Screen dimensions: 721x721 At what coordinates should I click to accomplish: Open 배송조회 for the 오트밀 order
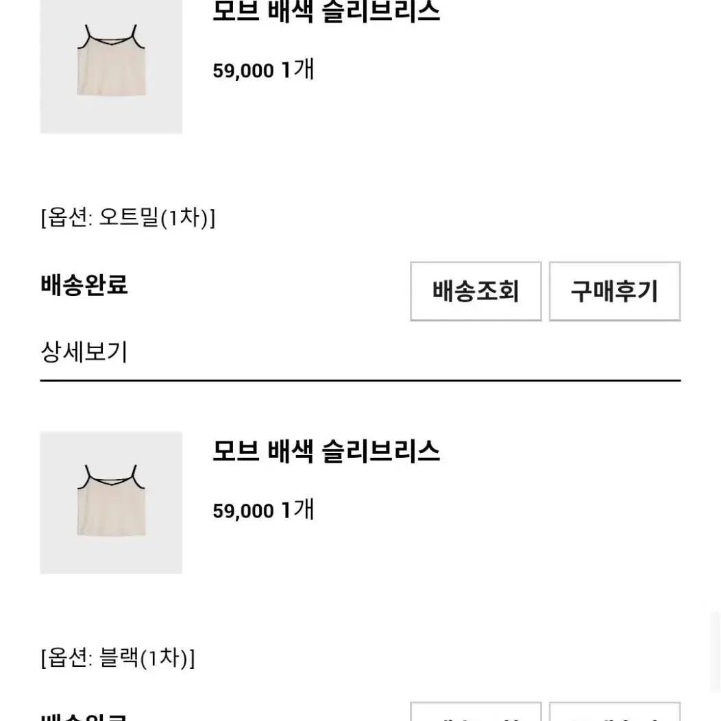pyautogui.click(x=476, y=291)
